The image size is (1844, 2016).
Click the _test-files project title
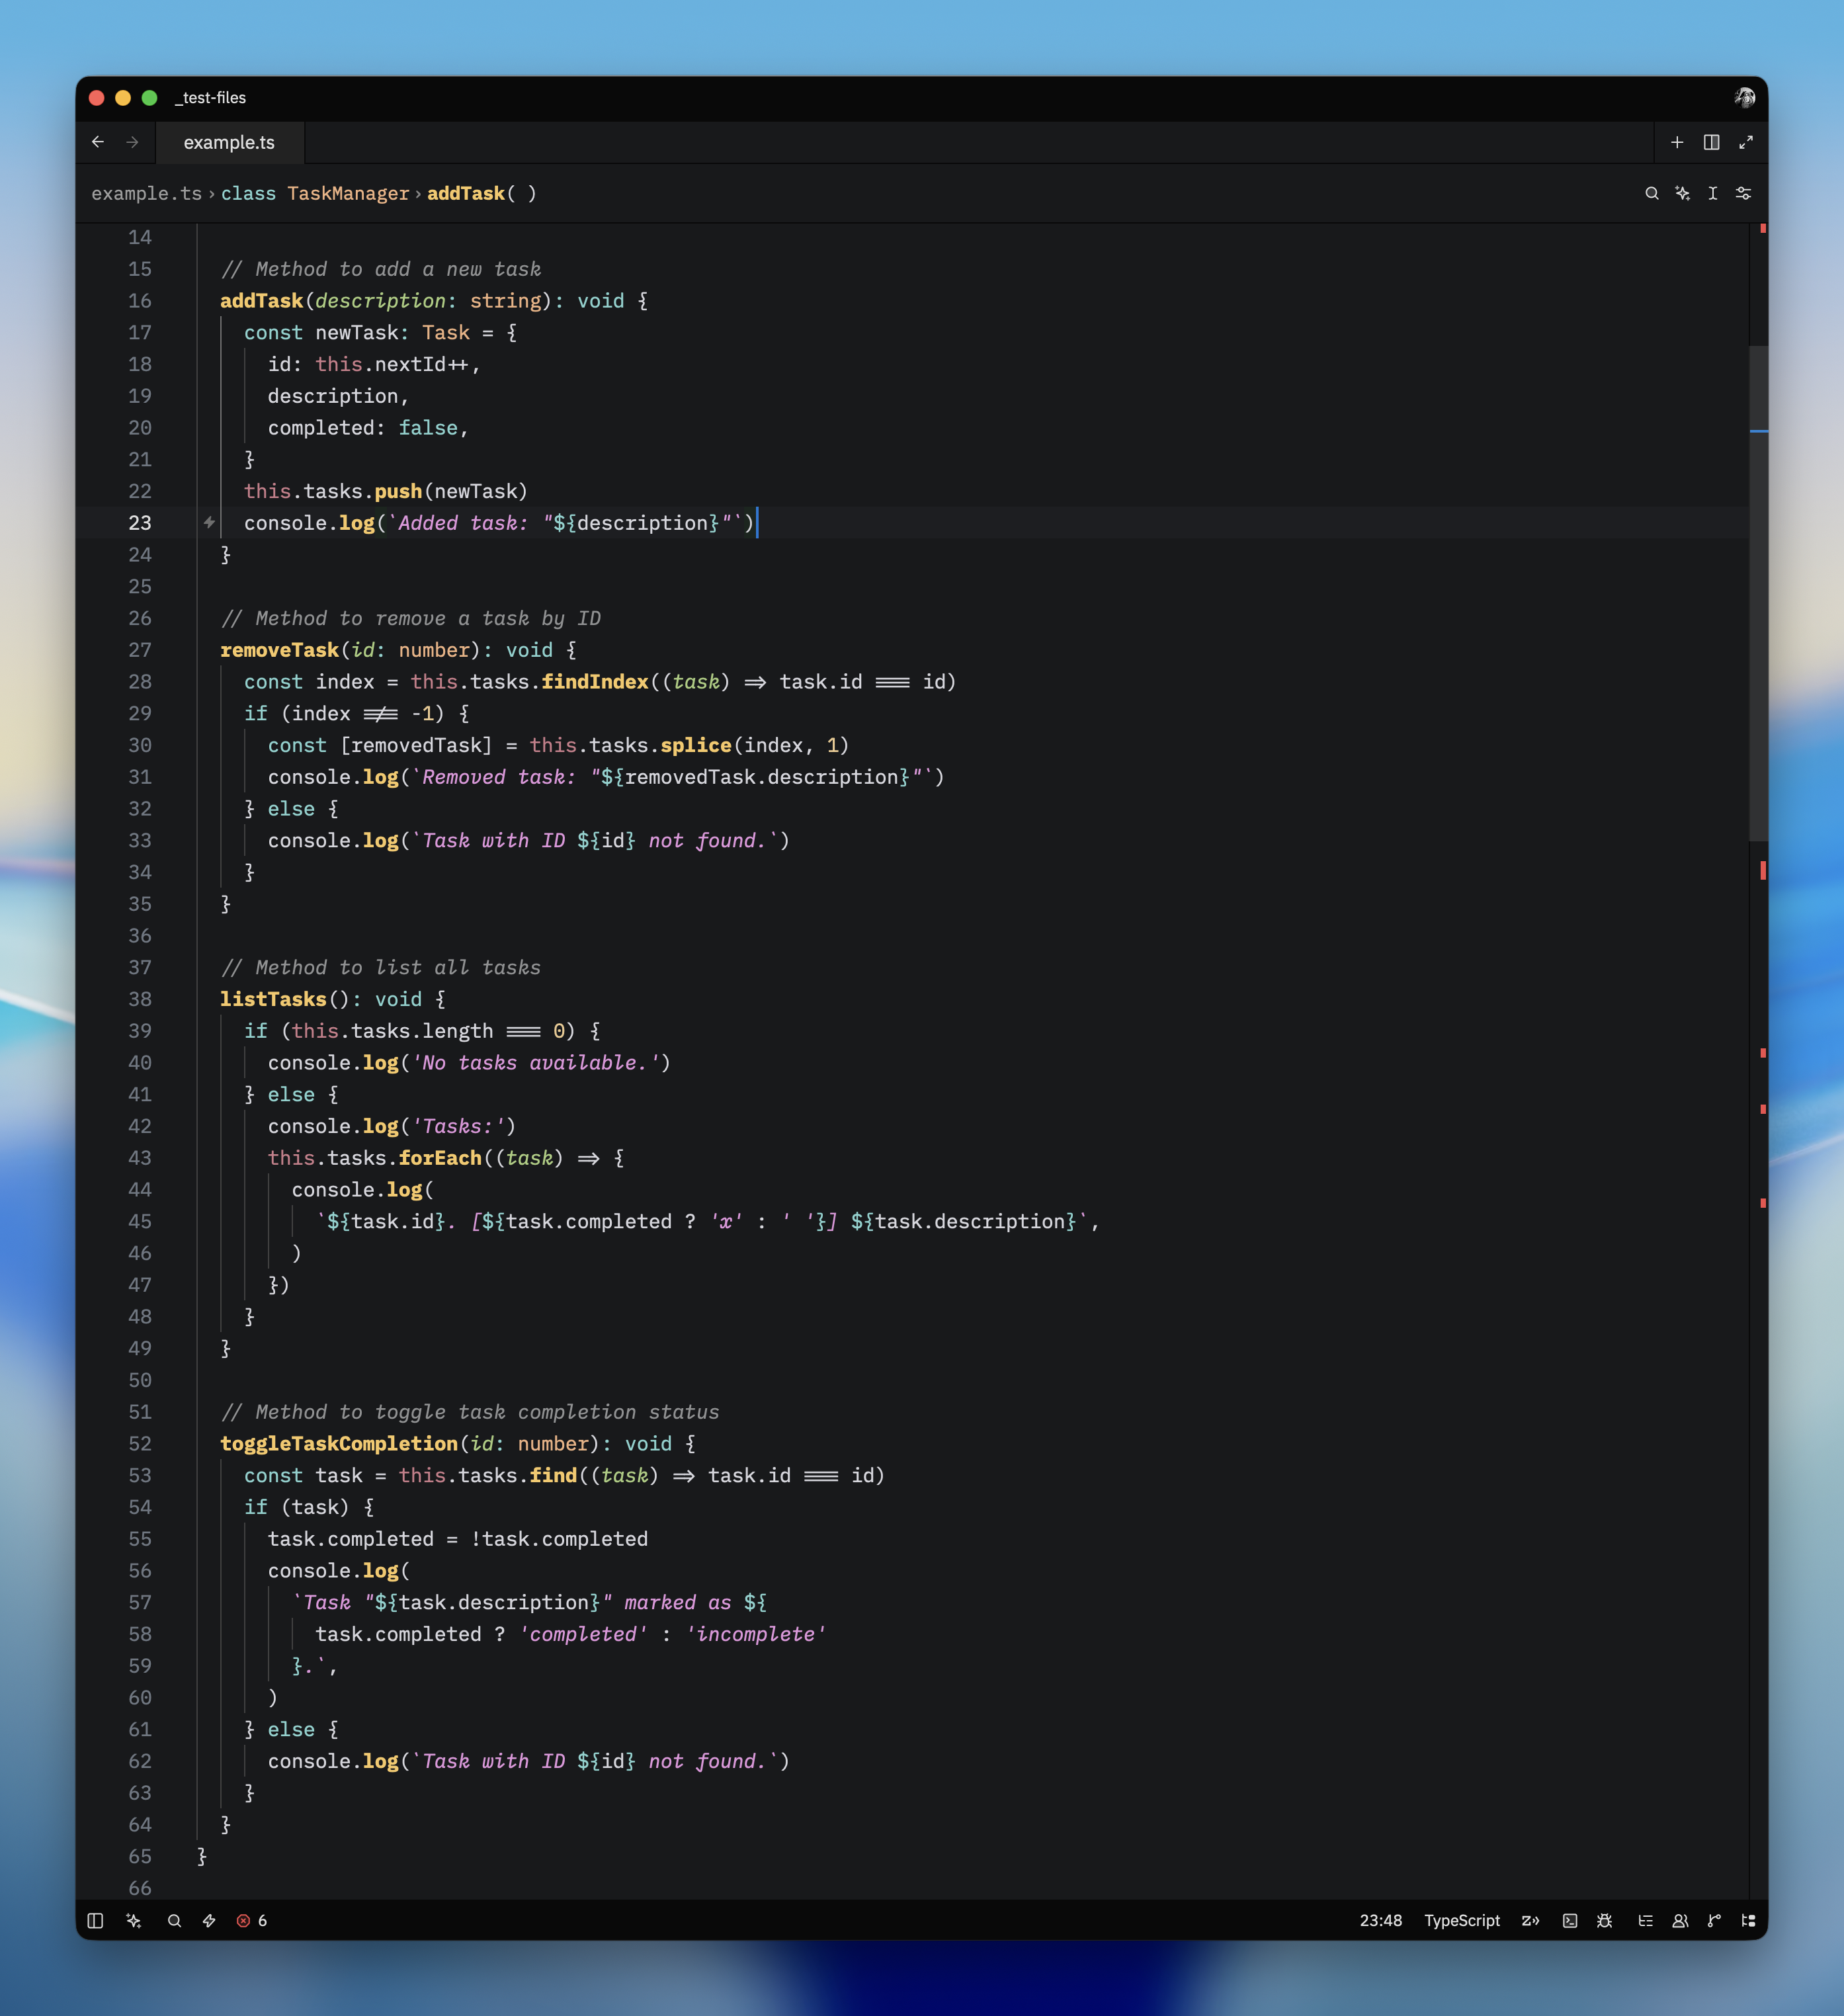(x=210, y=97)
